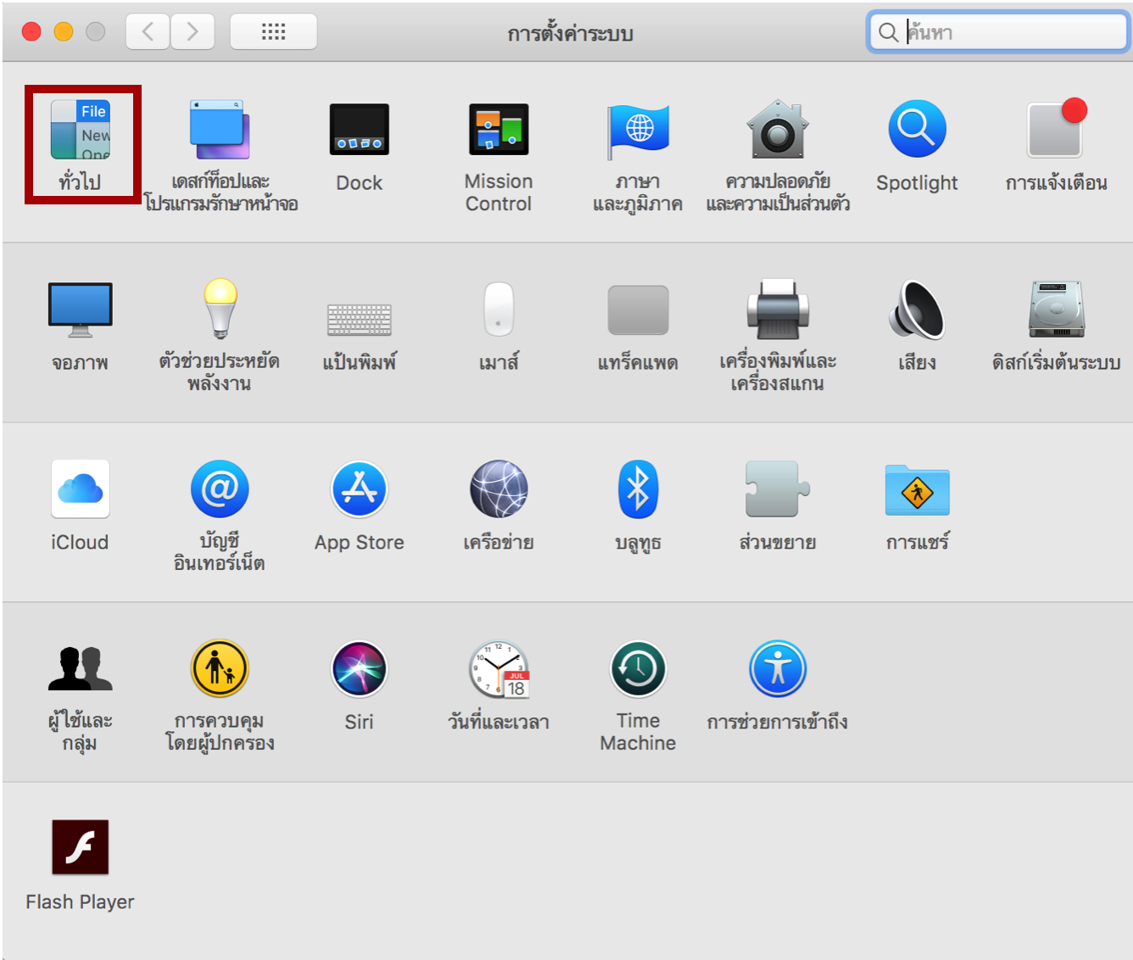The height and width of the screenshot is (960, 1133).
Task: Click the search (ค้นหา) field
Action: click(x=1009, y=32)
